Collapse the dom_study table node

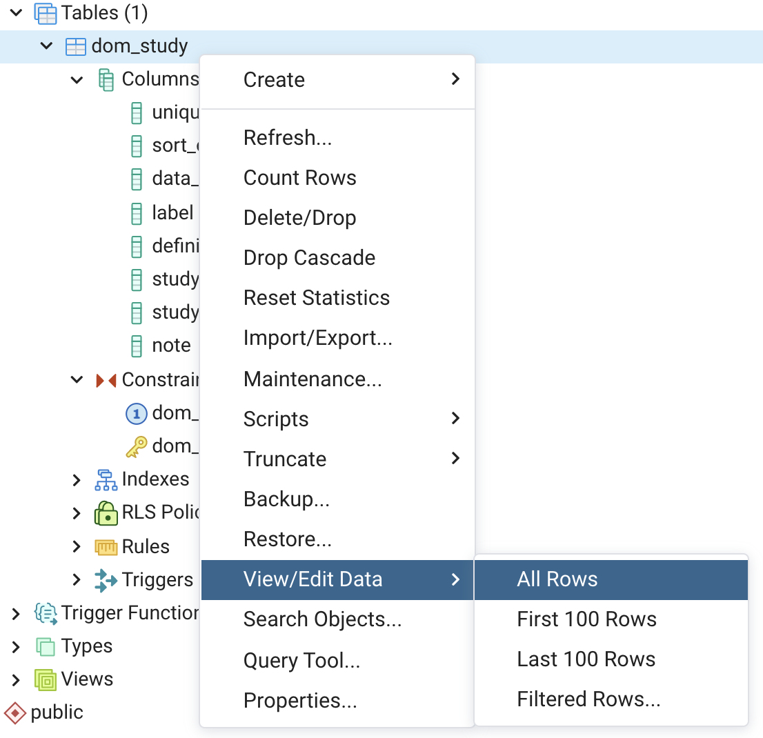46,46
